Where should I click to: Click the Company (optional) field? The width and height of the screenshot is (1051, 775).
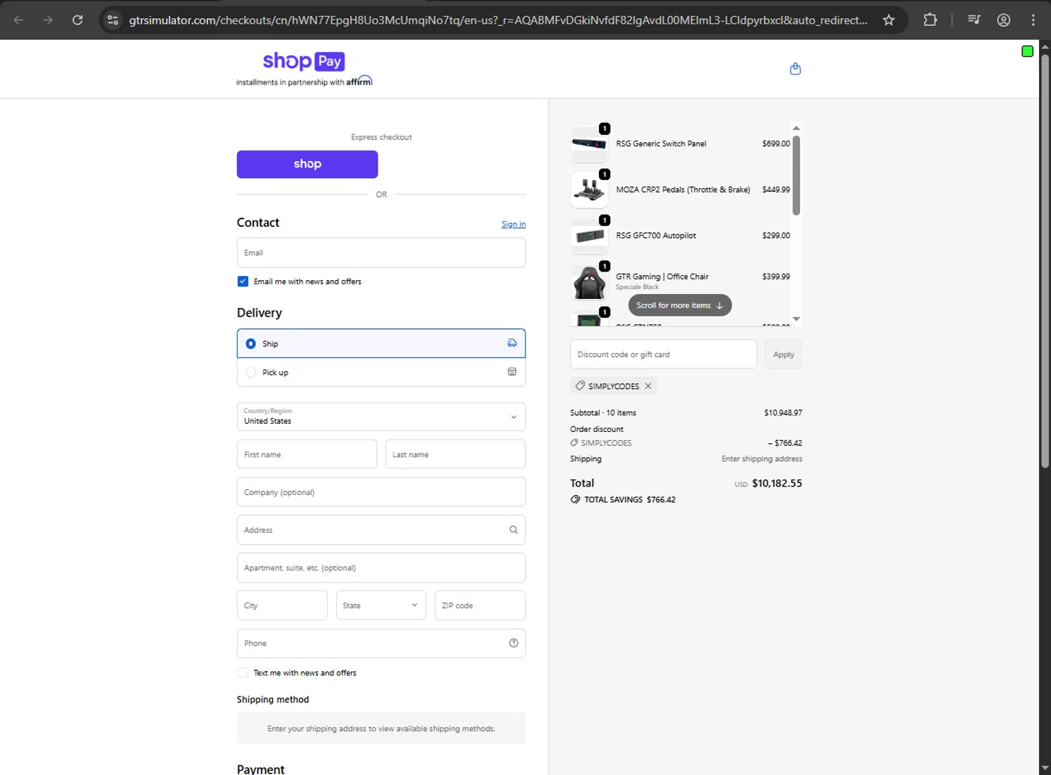381,492
